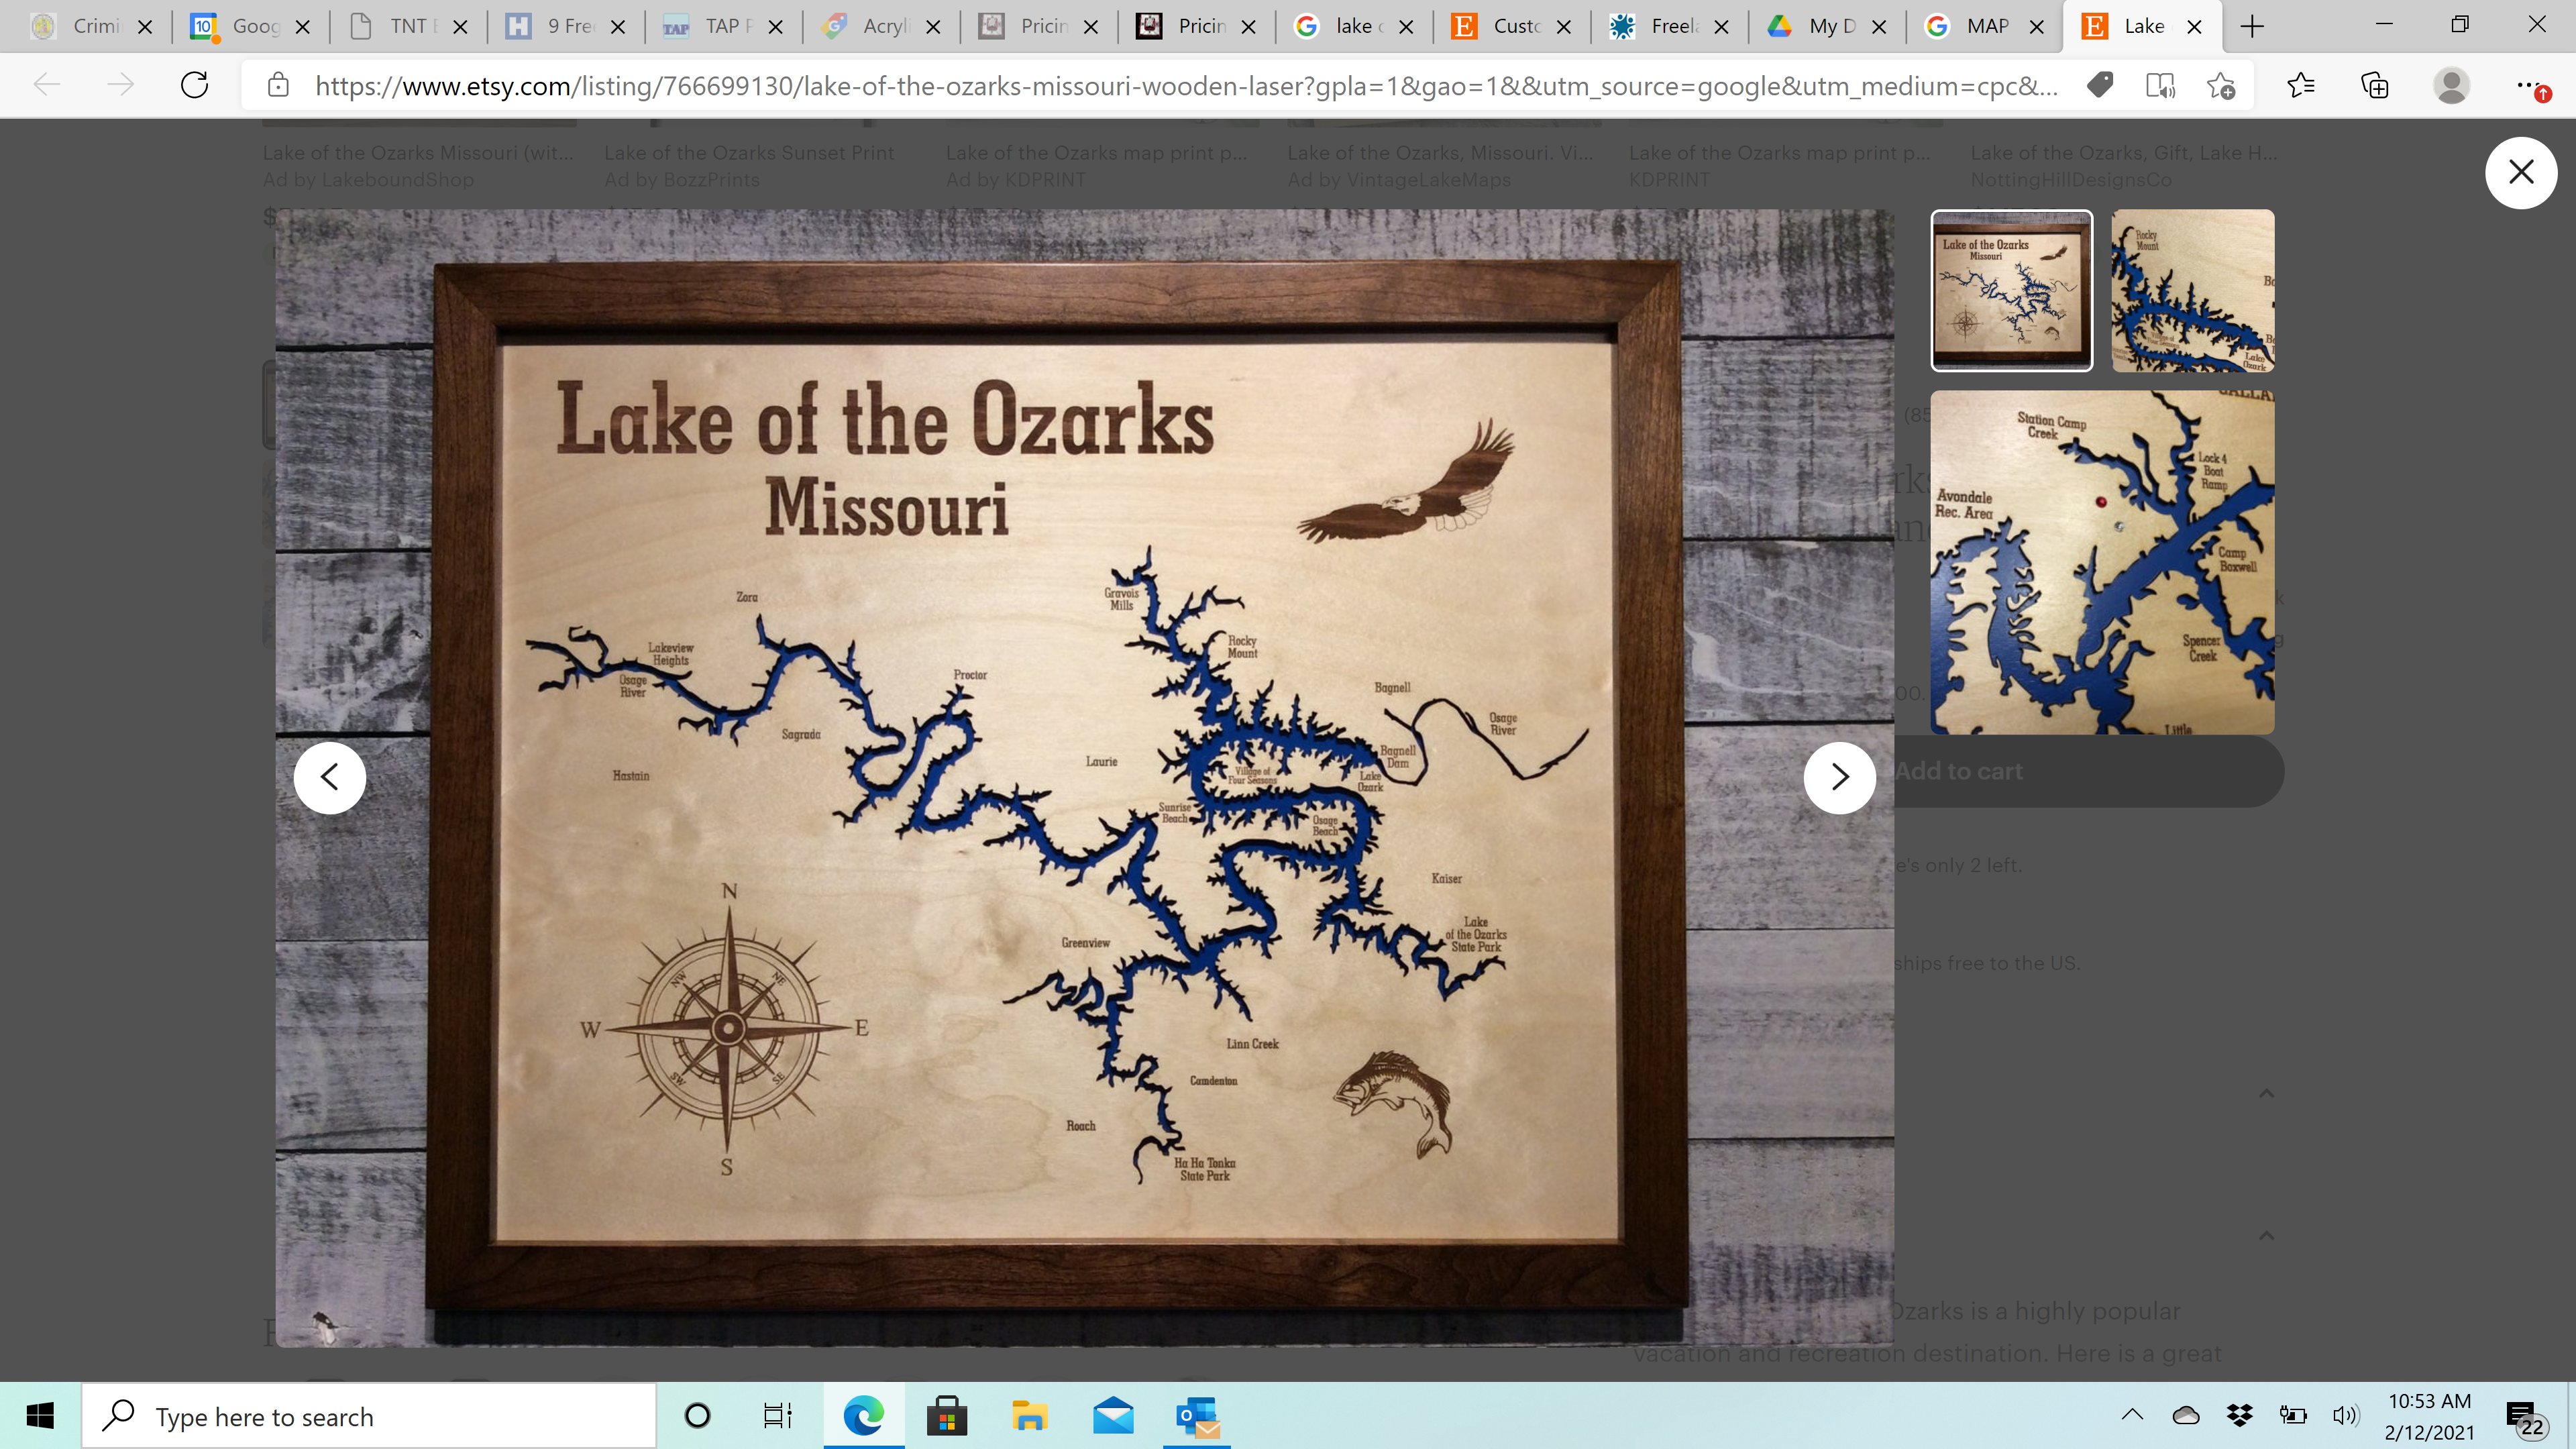2576x1449 pixels.
Task: Click the address bar URL field
Action: (1180, 86)
